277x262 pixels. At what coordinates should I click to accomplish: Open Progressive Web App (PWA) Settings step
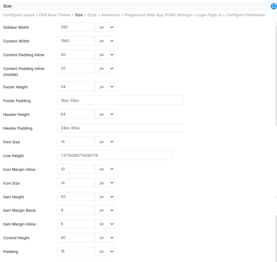tap(158, 15)
